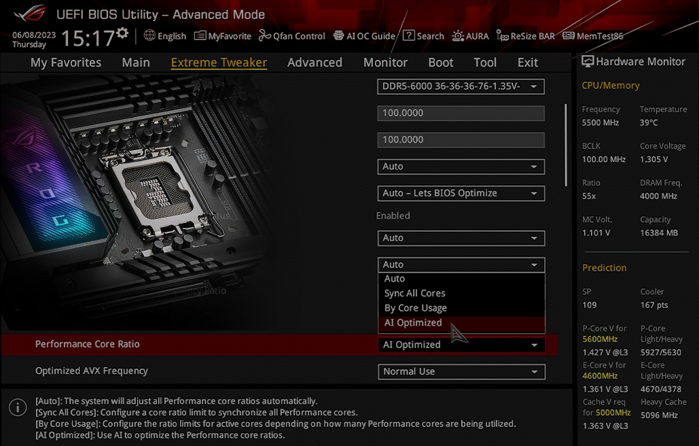Go to the Boot tab
The height and width of the screenshot is (446, 699).
pos(441,63)
